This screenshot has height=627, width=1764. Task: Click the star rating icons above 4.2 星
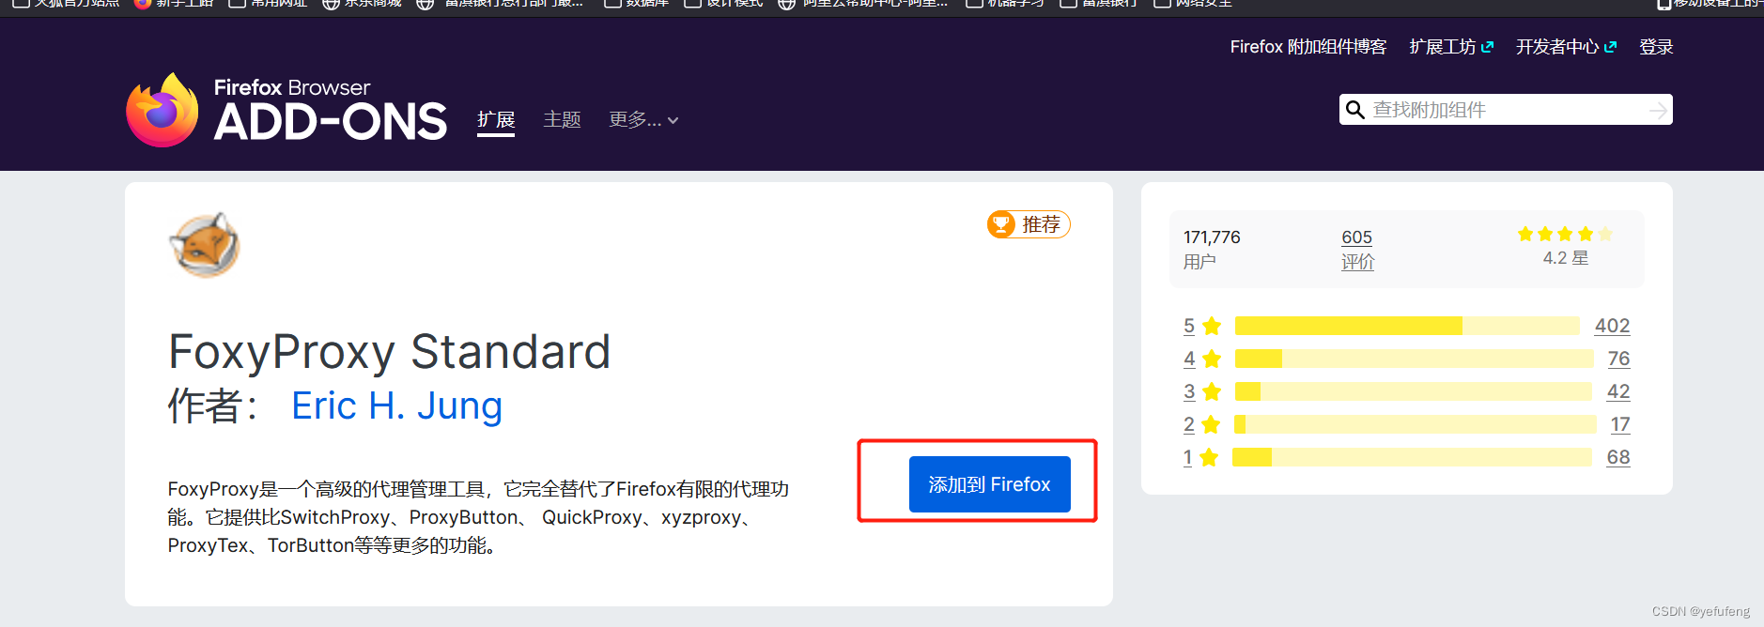click(1565, 234)
